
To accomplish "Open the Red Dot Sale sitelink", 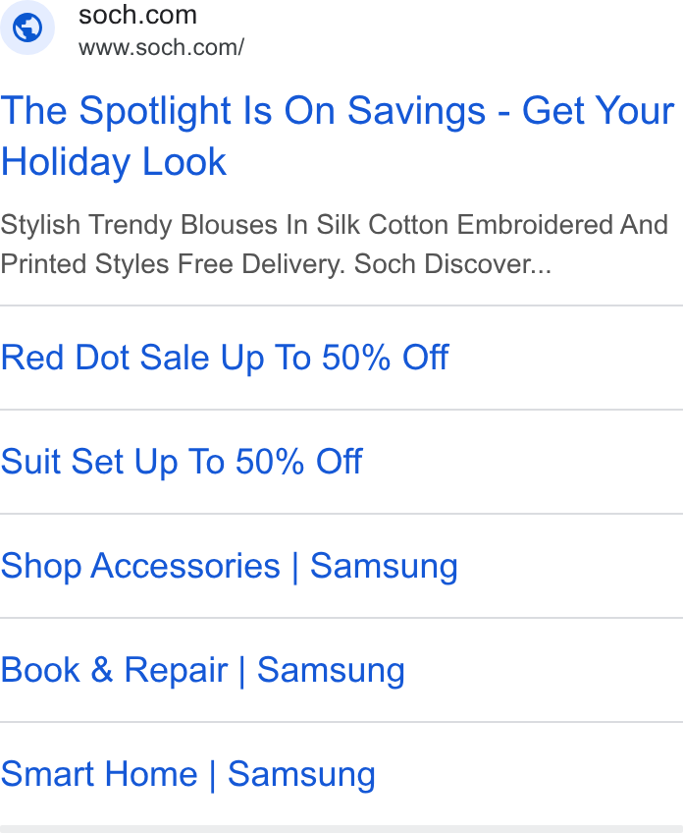I will click(x=225, y=357).
